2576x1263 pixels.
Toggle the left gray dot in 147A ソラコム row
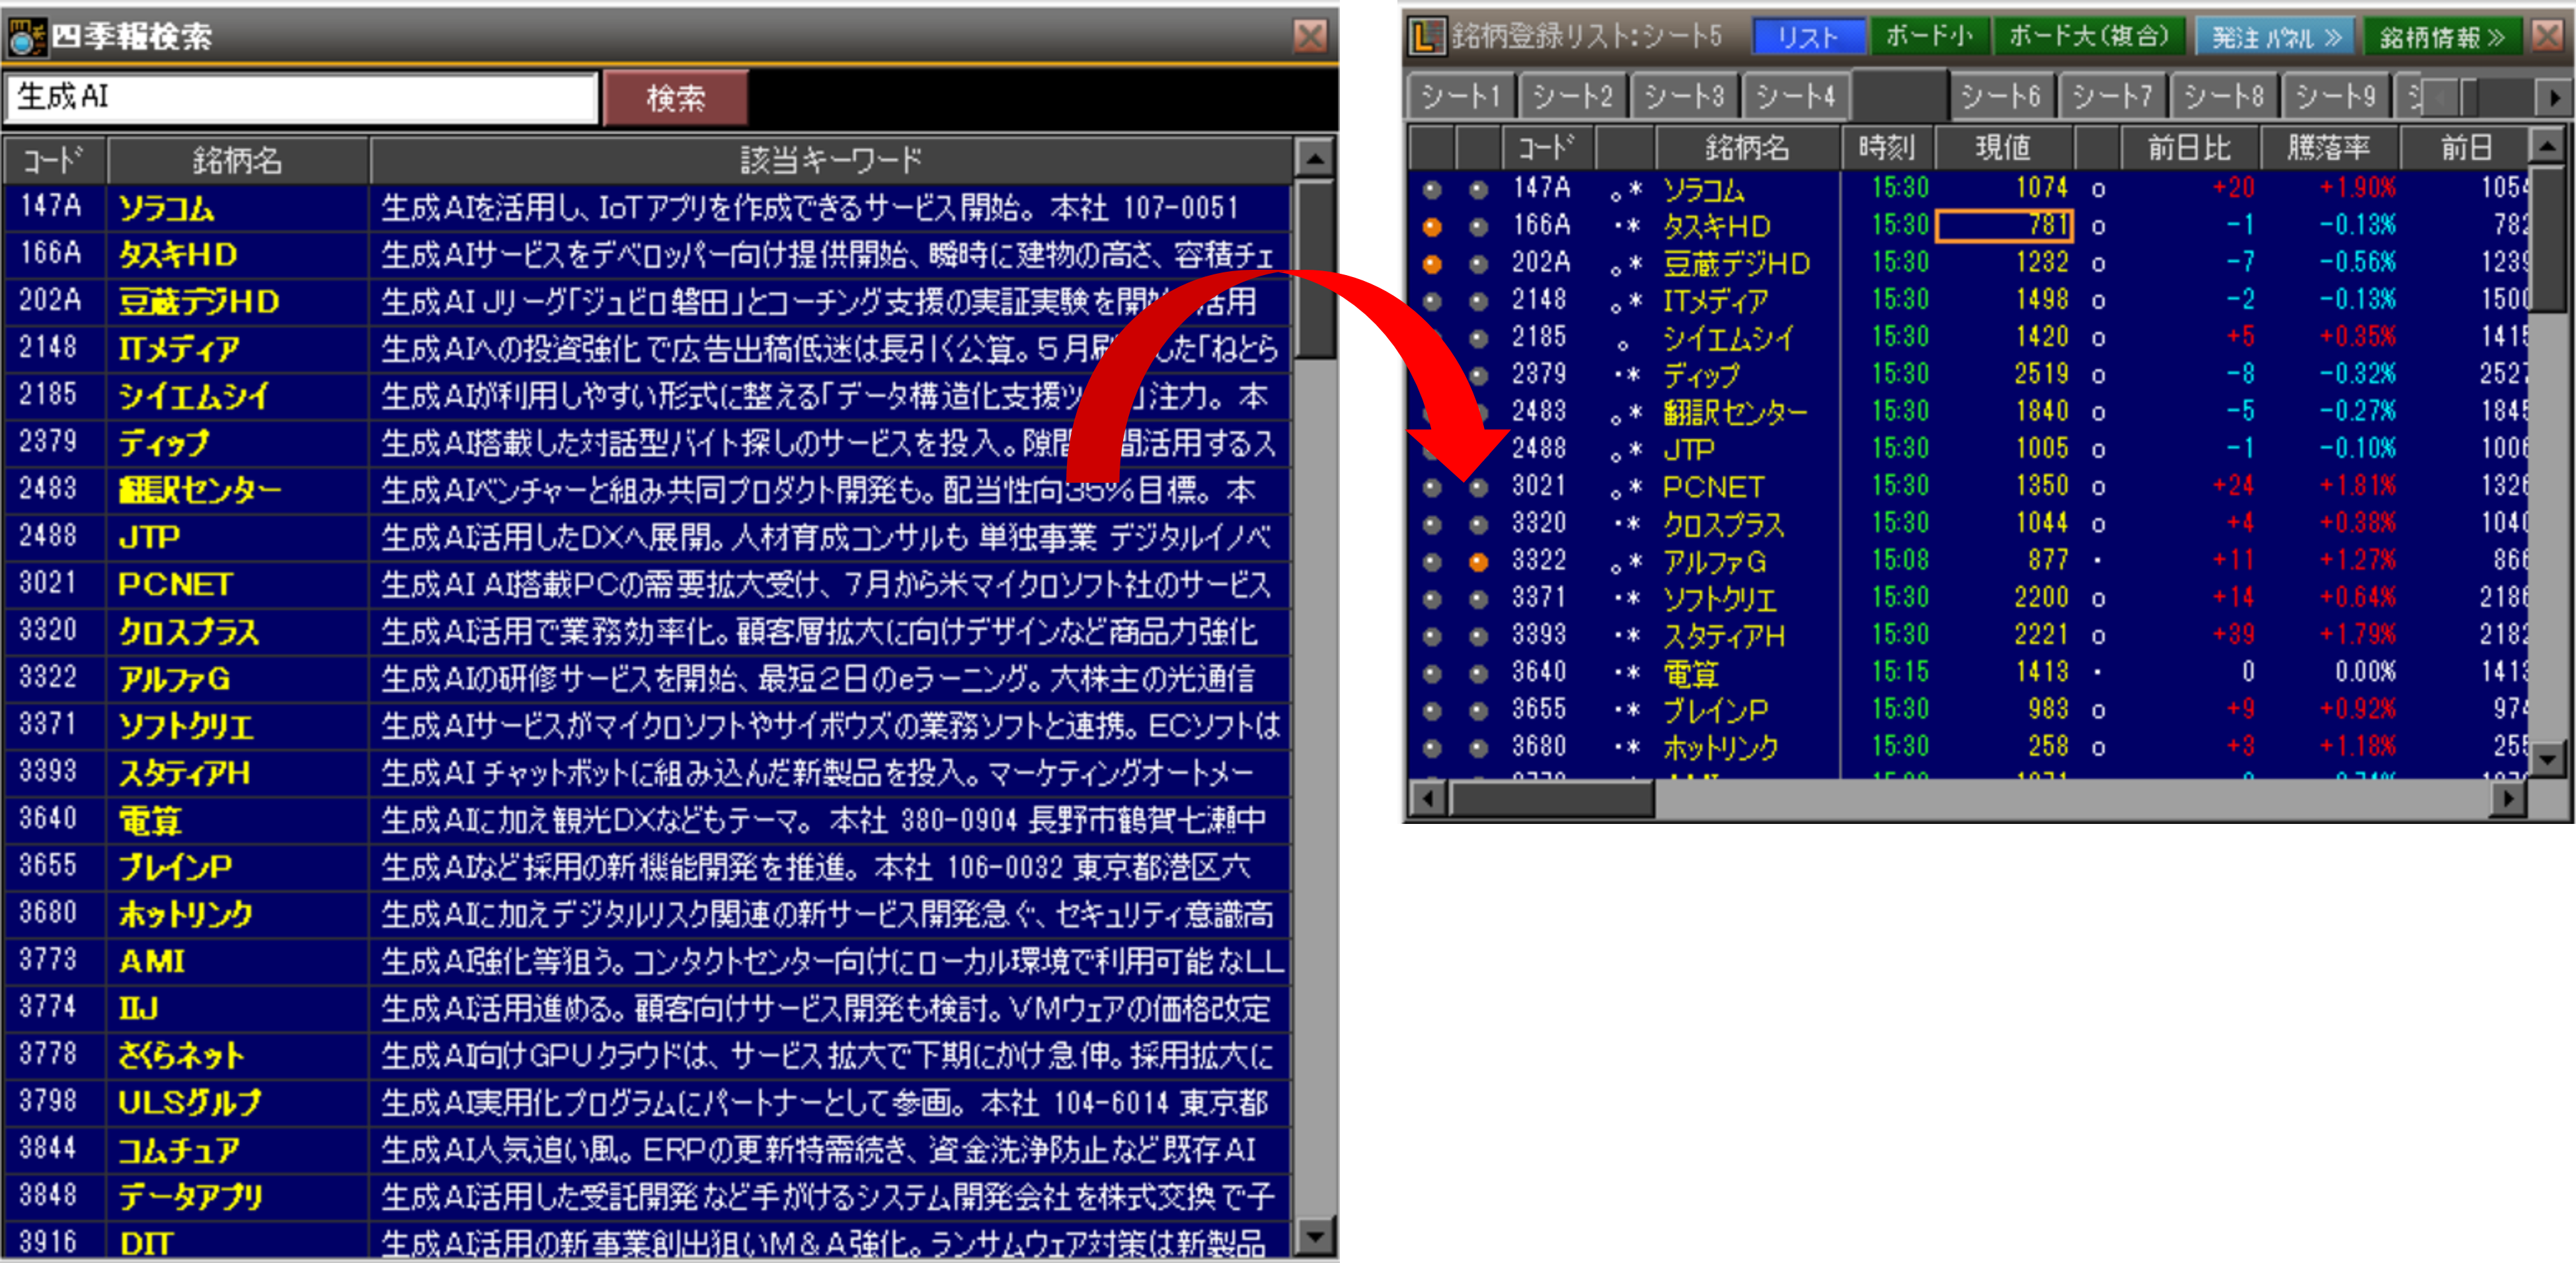pyautogui.click(x=1432, y=190)
